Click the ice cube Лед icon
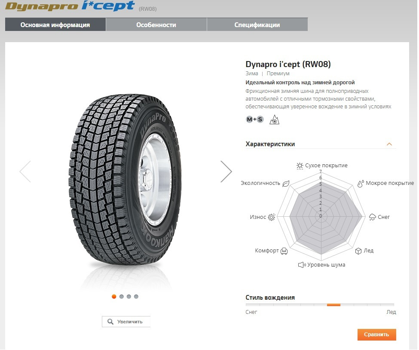419x350 pixels. click(x=358, y=251)
